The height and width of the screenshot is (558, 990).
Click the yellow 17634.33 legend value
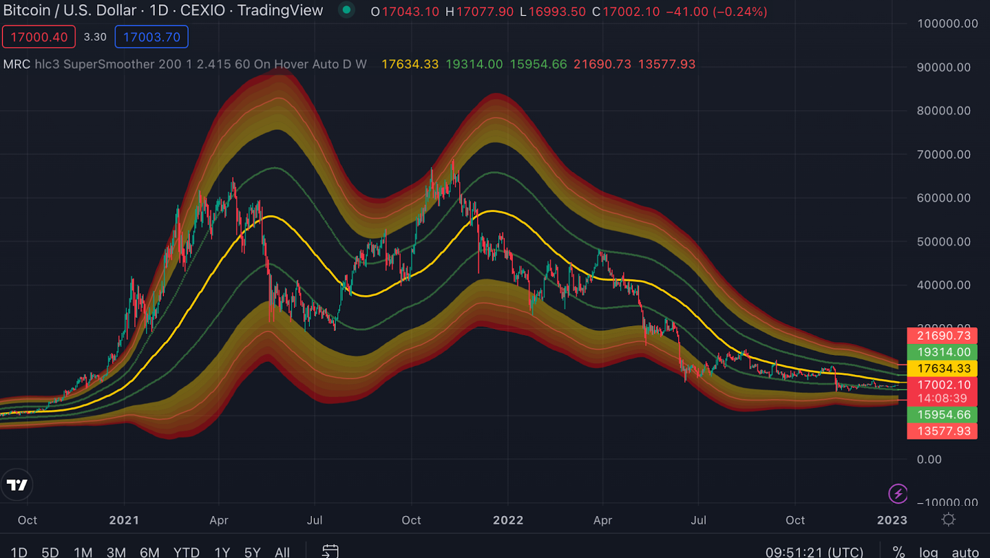click(x=410, y=64)
